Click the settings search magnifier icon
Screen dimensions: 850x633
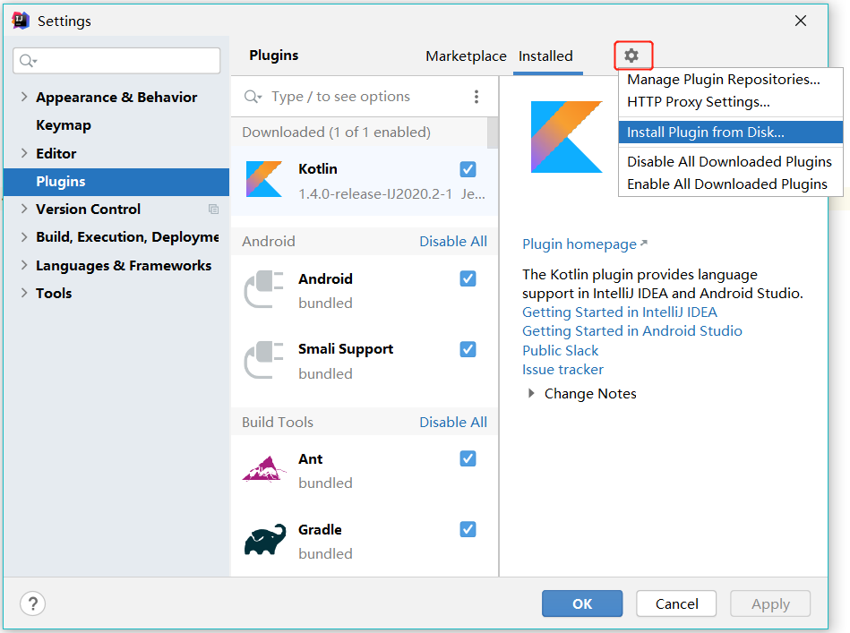coord(28,61)
